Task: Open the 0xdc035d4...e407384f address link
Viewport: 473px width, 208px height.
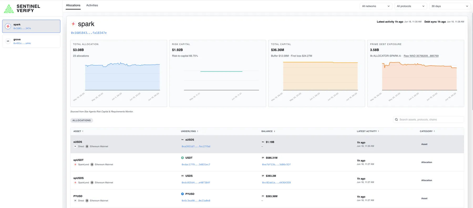Action: pos(196,183)
